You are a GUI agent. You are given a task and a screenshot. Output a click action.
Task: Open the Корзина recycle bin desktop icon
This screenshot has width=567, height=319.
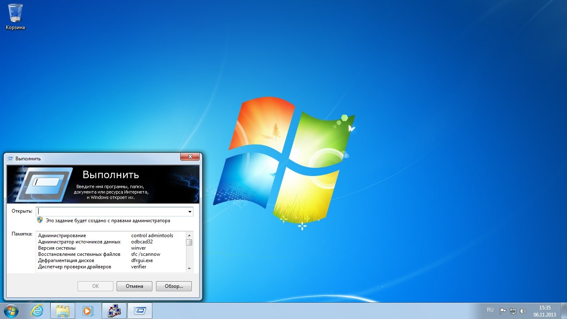[x=15, y=17]
